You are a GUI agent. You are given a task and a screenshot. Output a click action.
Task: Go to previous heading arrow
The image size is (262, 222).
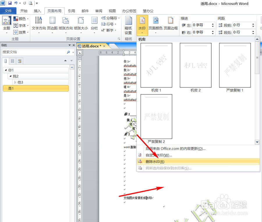pyautogui.click(x=65, y=60)
